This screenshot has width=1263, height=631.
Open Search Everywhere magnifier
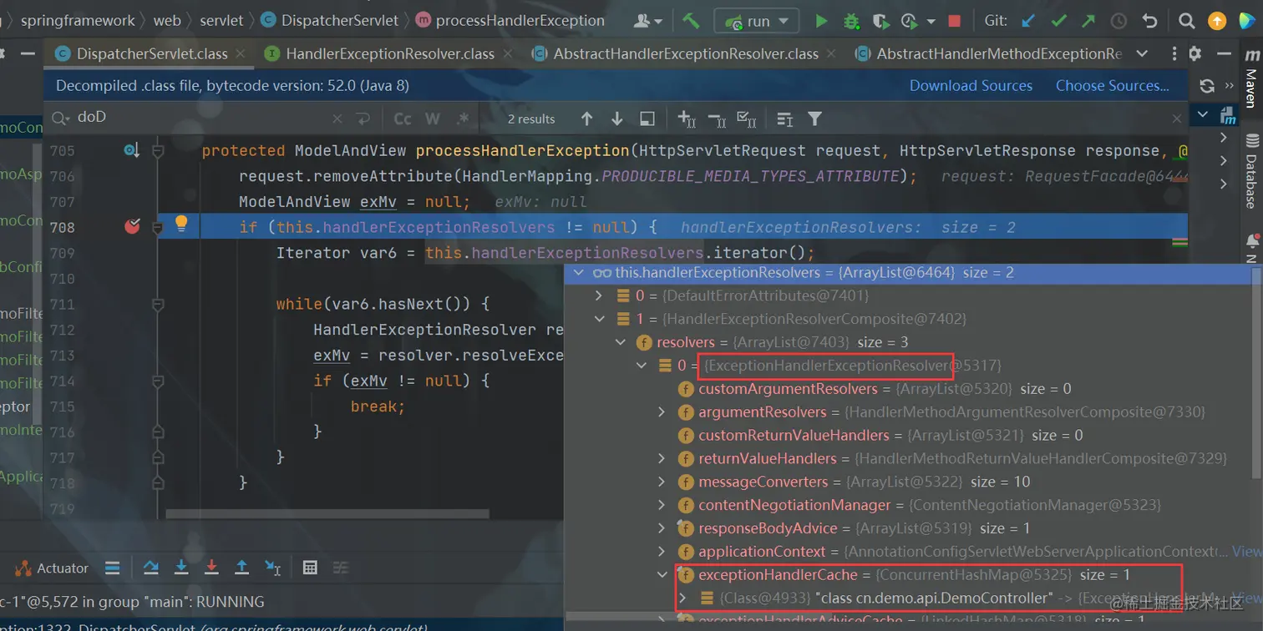pyautogui.click(x=1186, y=21)
